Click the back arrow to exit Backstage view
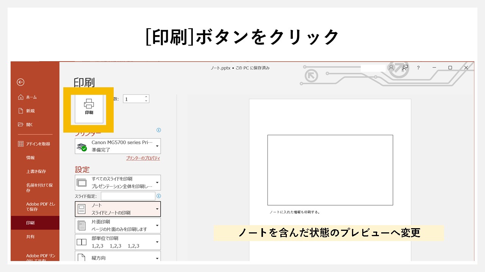 click(x=20, y=82)
